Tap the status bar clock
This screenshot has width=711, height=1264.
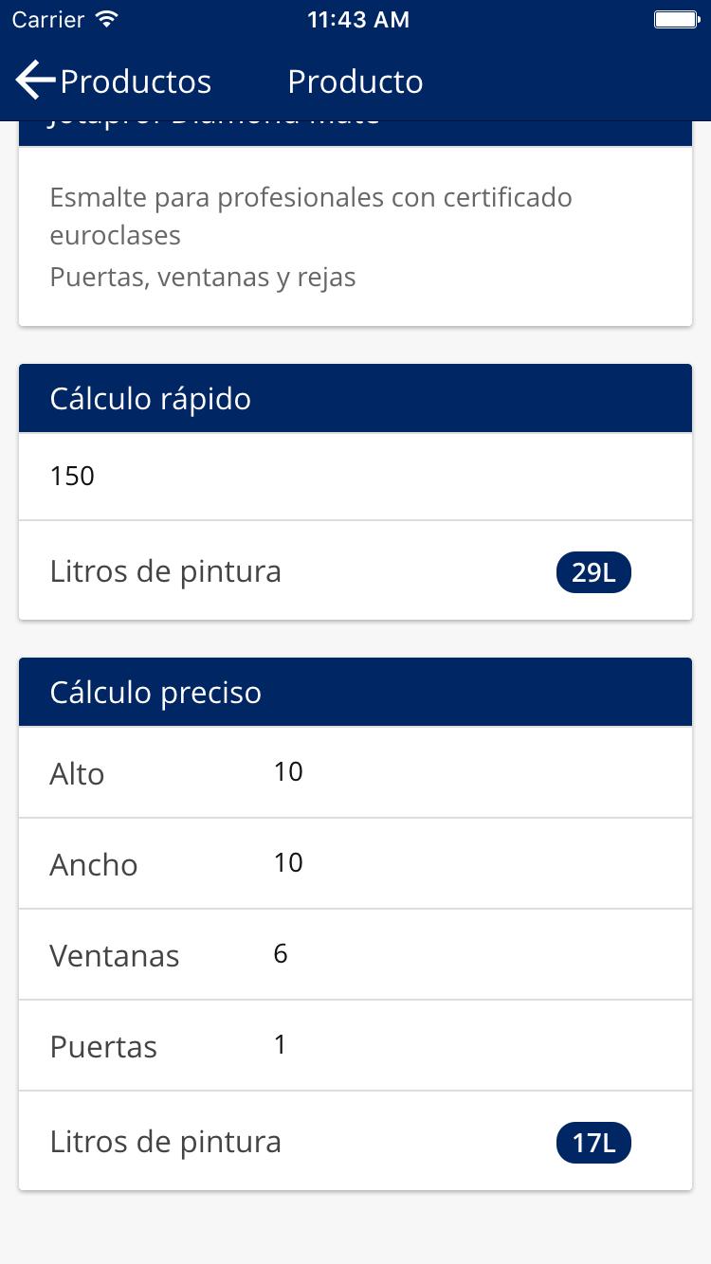tap(358, 20)
